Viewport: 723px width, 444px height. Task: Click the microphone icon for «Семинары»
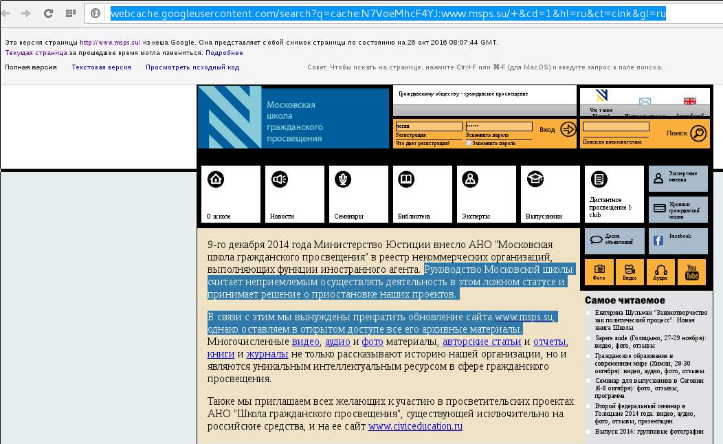point(342,179)
